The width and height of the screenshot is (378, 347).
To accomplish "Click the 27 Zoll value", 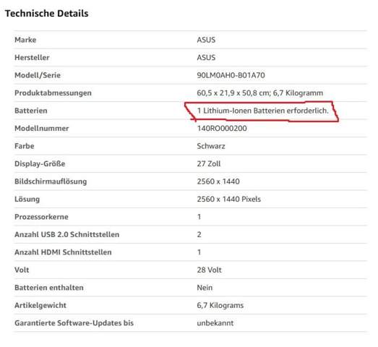I will (209, 163).
